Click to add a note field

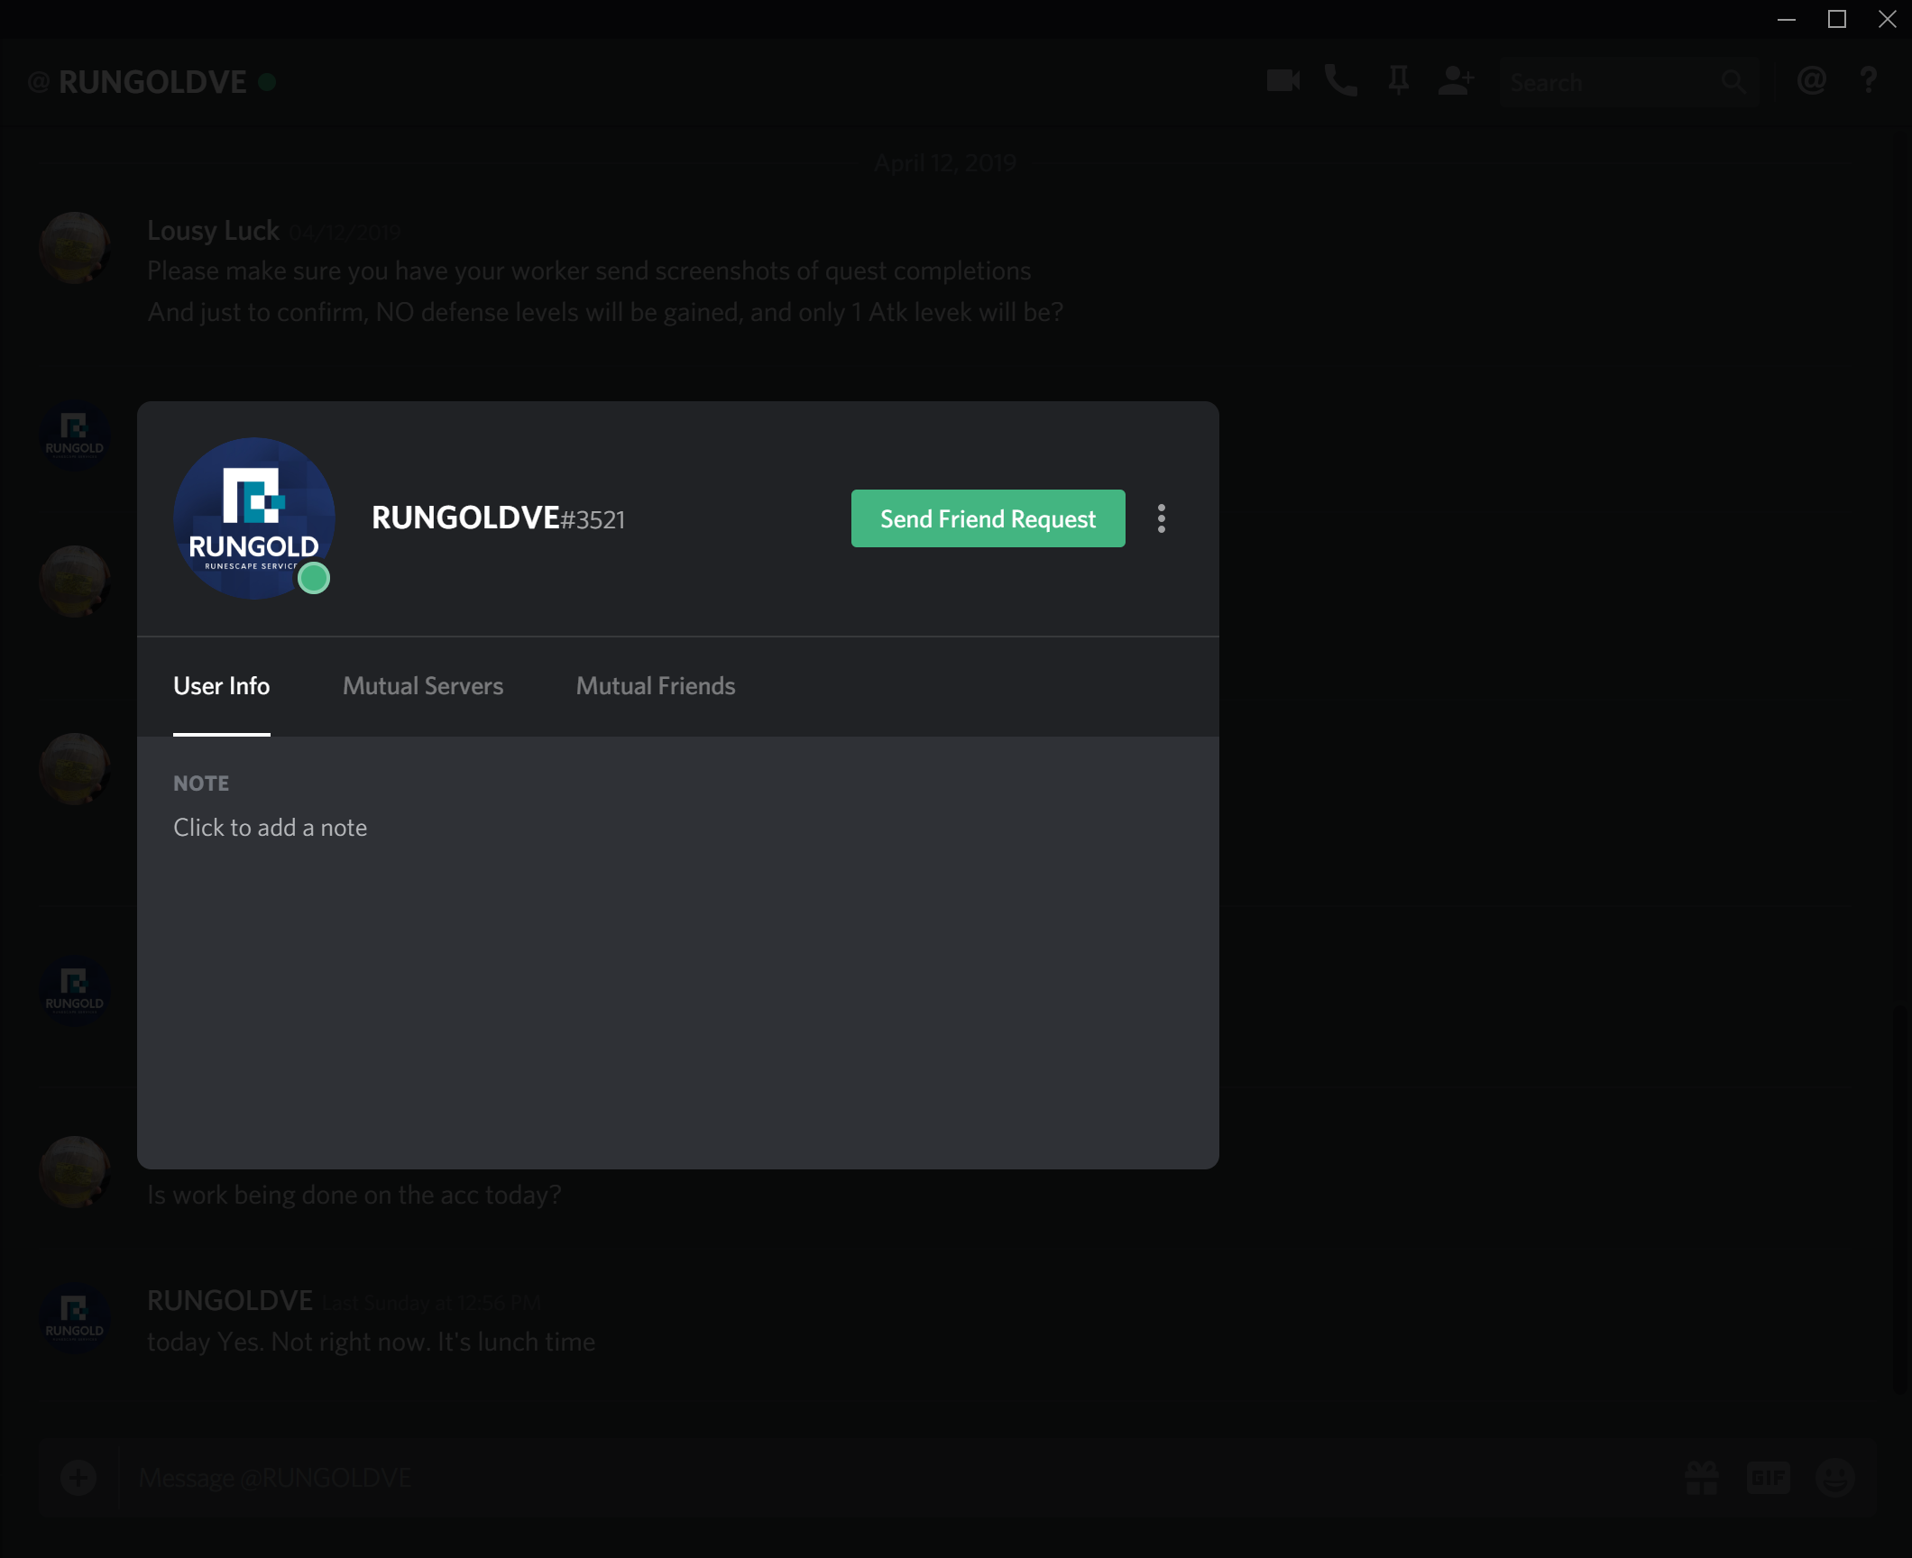[271, 828]
